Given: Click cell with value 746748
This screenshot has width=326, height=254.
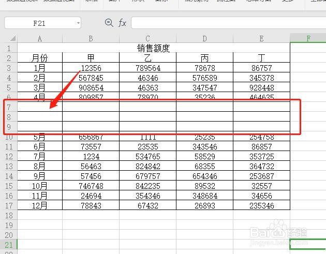Looking at the screenshot, I should (x=91, y=186).
